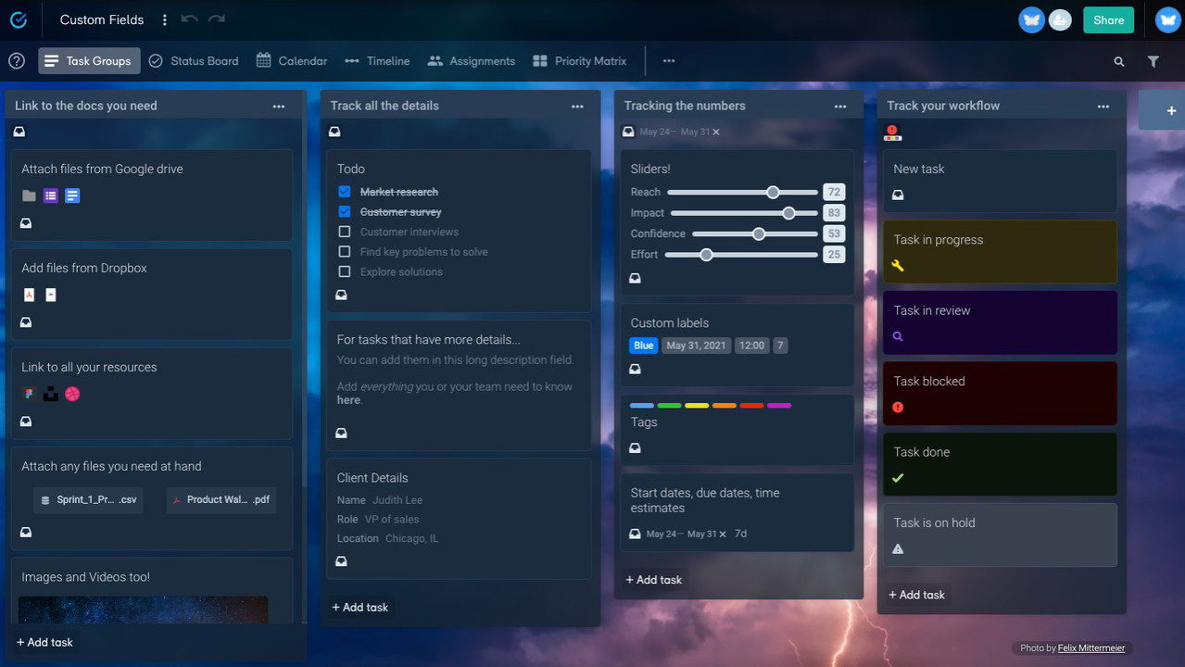Open Custom Fields project options menu

coord(165,19)
